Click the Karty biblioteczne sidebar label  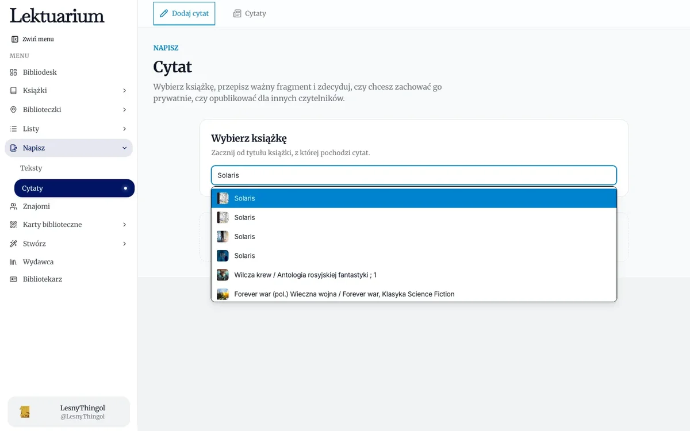(52, 225)
